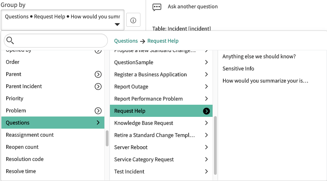Click the field search input box

56,41
